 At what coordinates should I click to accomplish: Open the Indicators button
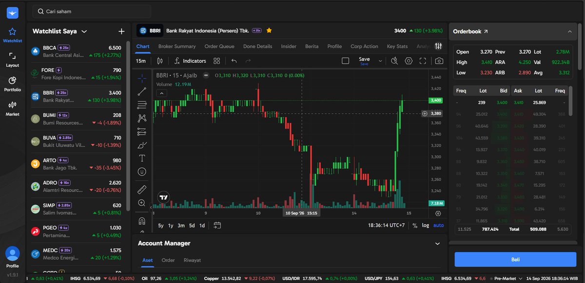tap(190, 61)
